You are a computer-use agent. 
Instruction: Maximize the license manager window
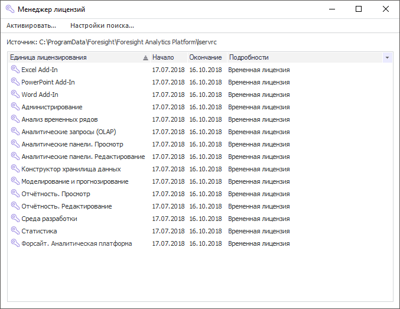click(359, 9)
